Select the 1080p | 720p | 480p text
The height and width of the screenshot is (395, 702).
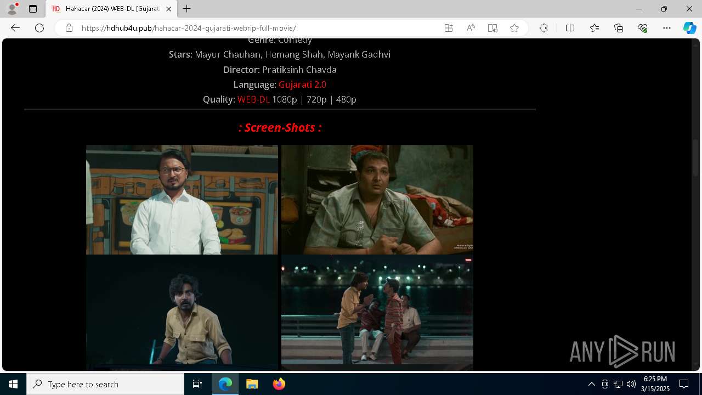(314, 99)
